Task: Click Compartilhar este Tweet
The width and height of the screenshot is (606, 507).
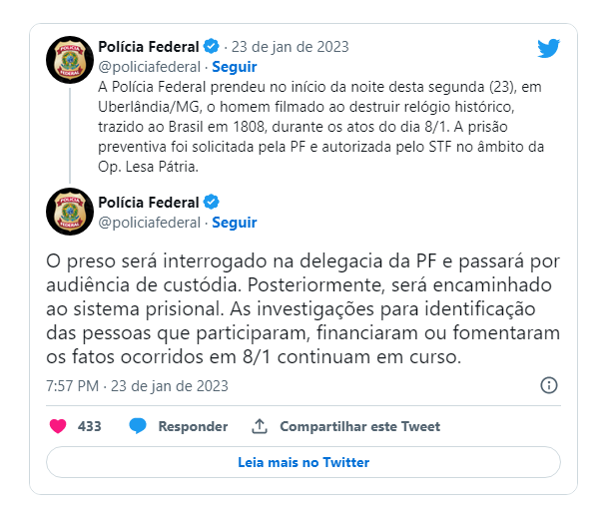Action: [x=359, y=426]
